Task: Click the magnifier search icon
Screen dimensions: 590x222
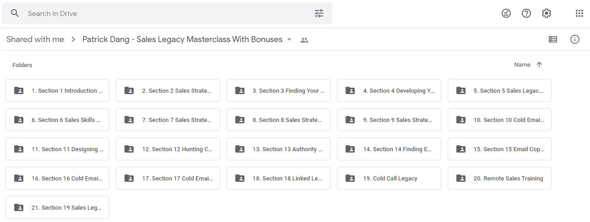Action: tap(15, 14)
